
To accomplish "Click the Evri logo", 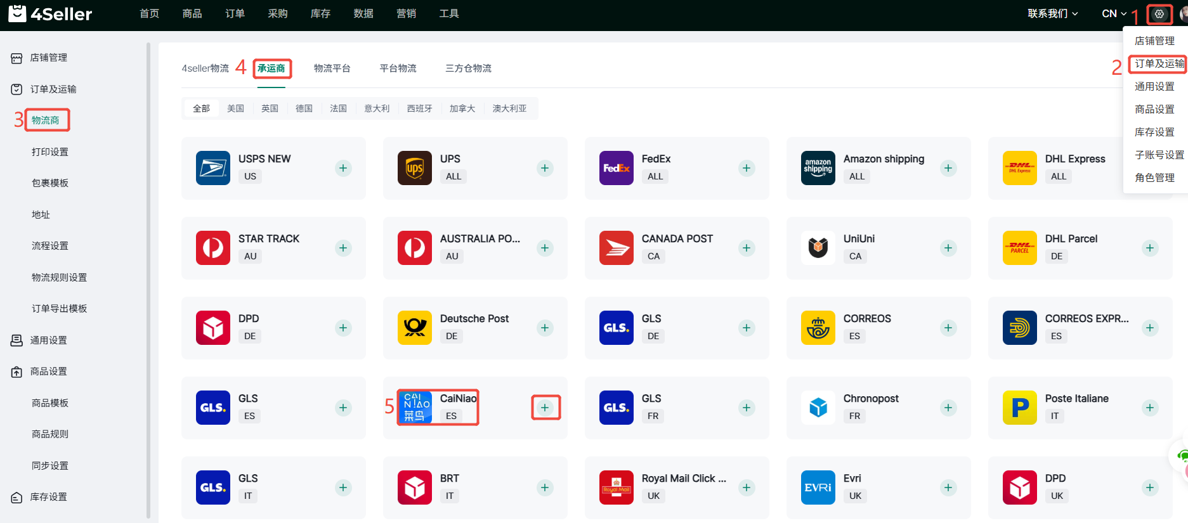I will pyautogui.click(x=818, y=487).
